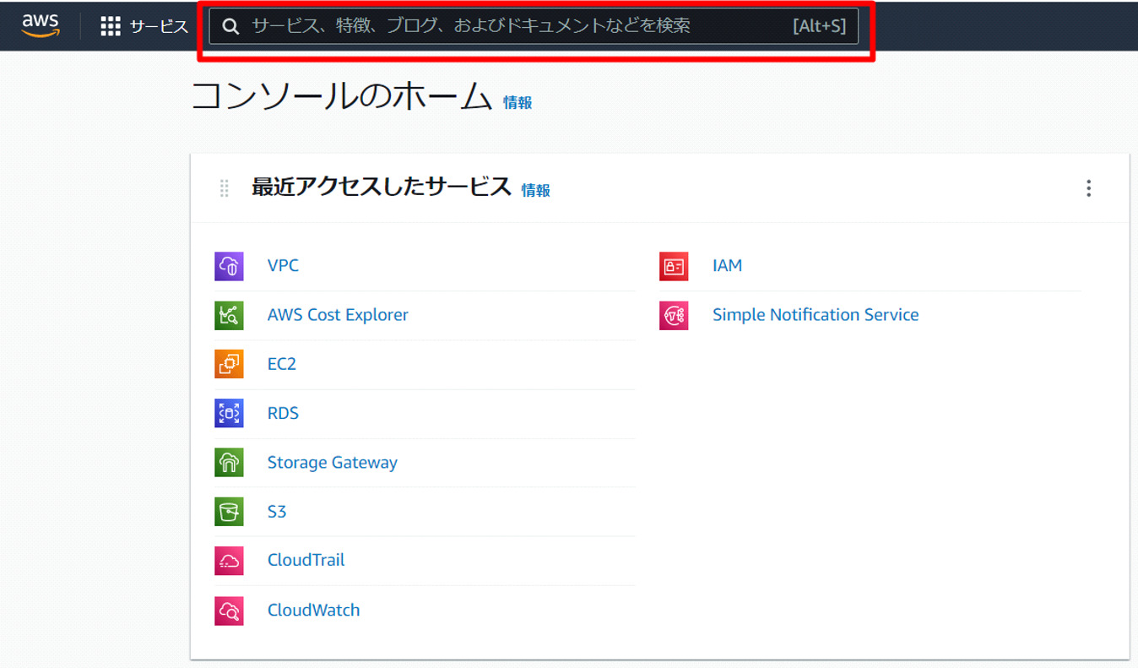Click the [Alt+S] shortcut hint text
The image size is (1138, 668).
(819, 26)
